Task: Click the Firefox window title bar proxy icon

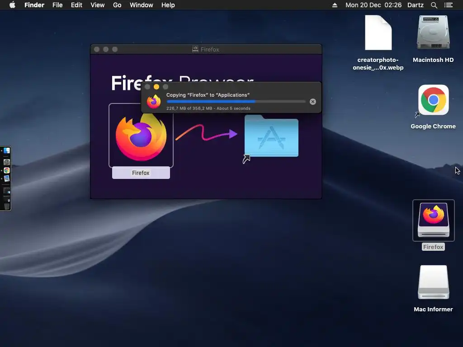Action: (195, 49)
